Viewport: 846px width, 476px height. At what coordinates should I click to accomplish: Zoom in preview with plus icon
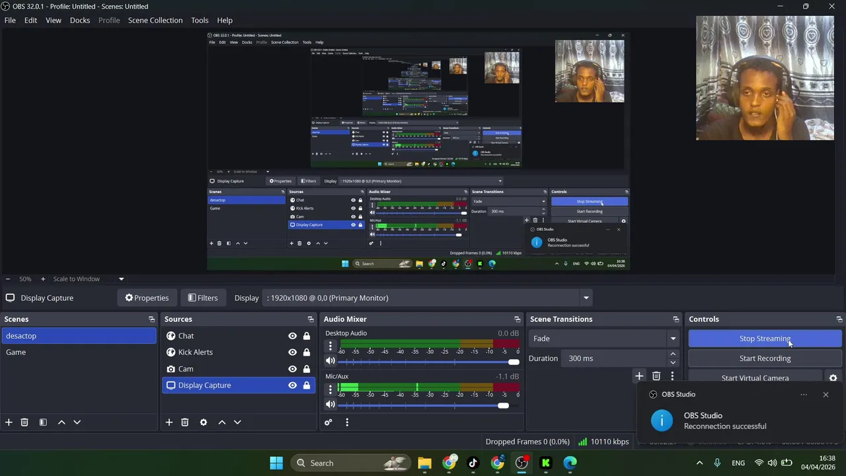43,279
